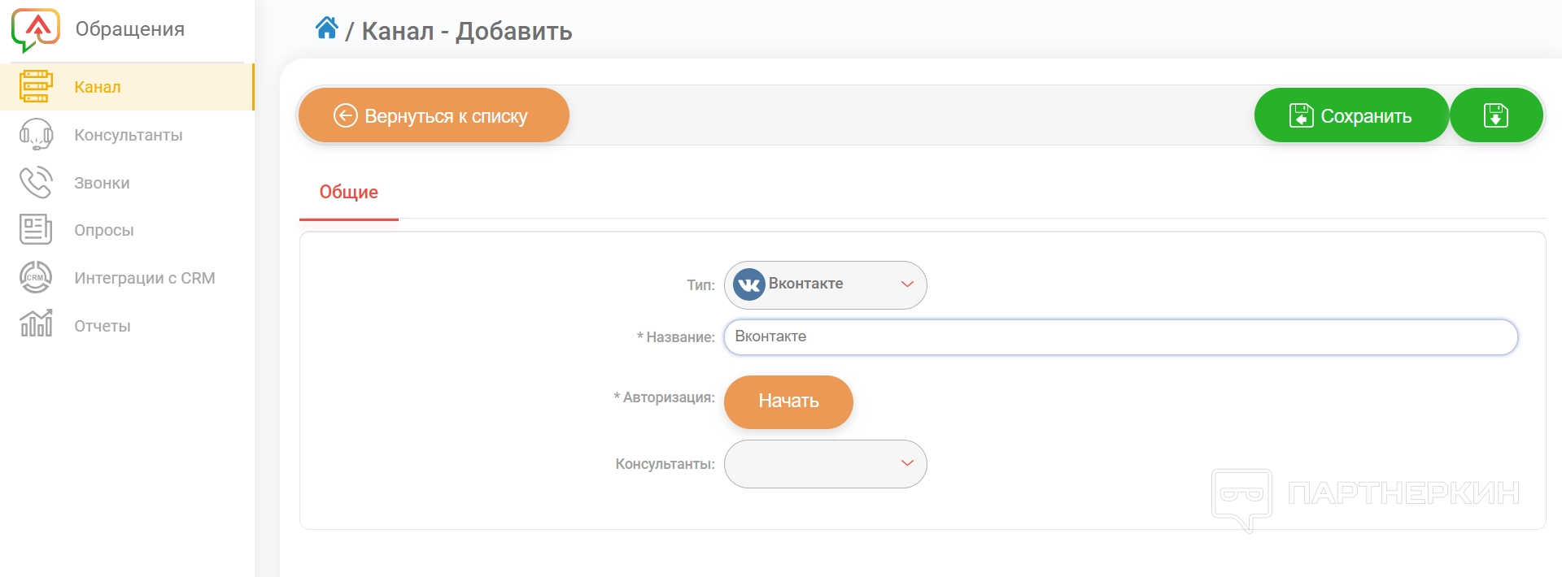This screenshot has height=577, width=1562.
Task: Click the Опросы form icon
Action: coord(36,230)
